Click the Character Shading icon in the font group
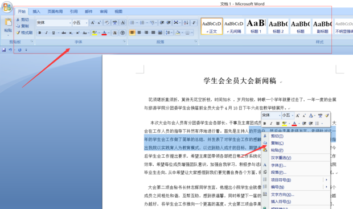 (115, 33)
